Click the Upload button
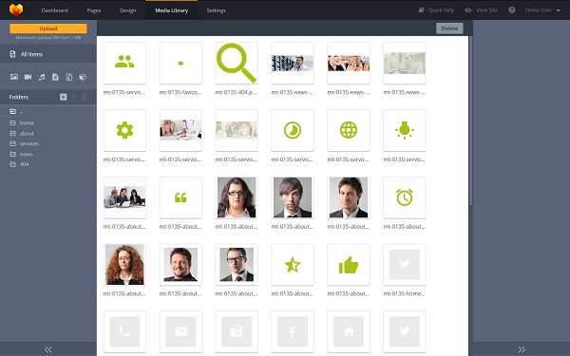The width and height of the screenshot is (570, 356). click(48, 28)
